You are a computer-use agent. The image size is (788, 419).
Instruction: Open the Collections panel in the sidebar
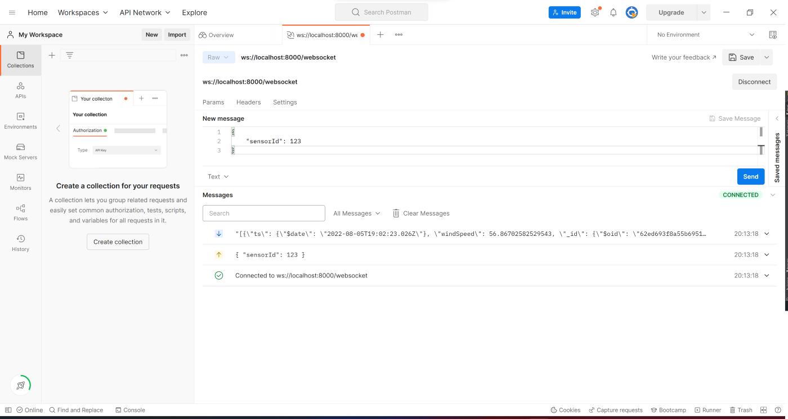20,60
